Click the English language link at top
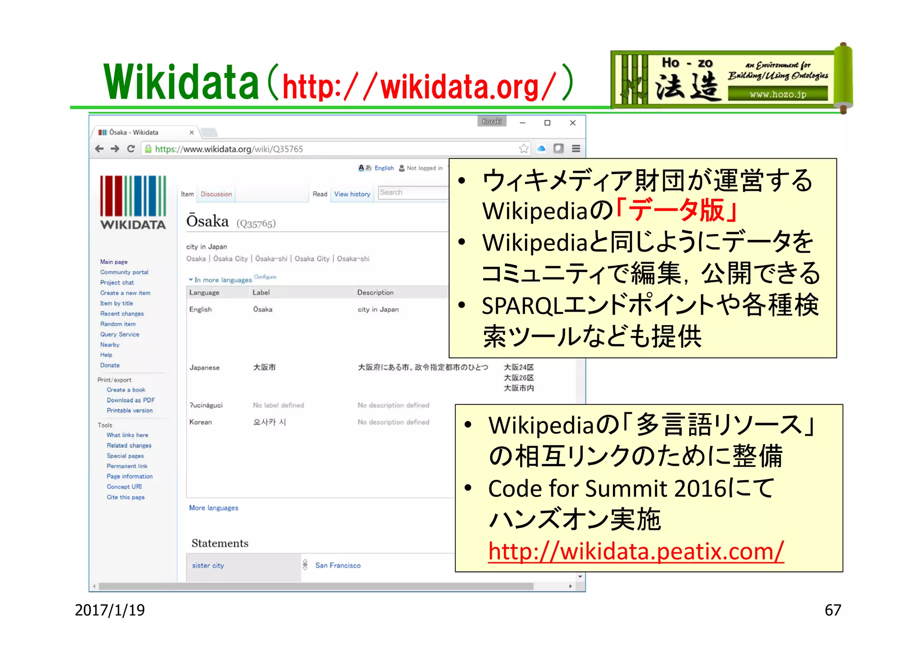The image size is (923, 653). click(x=384, y=168)
